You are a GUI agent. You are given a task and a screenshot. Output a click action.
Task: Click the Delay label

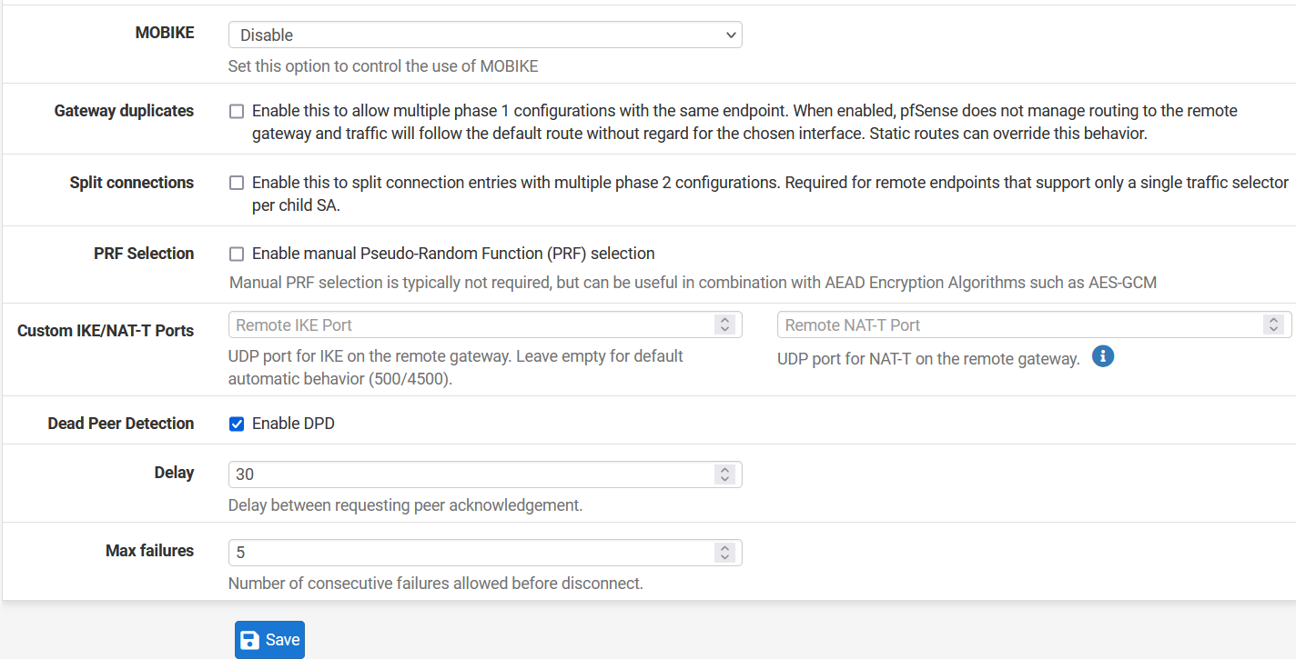pyautogui.click(x=174, y=473)
